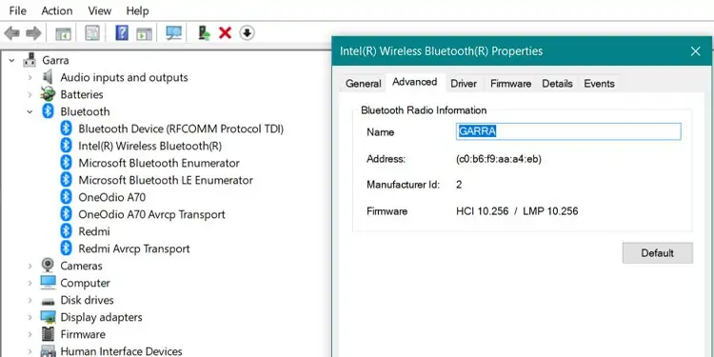
Task: Expand the Disk drives category
Action: (30, 300)
